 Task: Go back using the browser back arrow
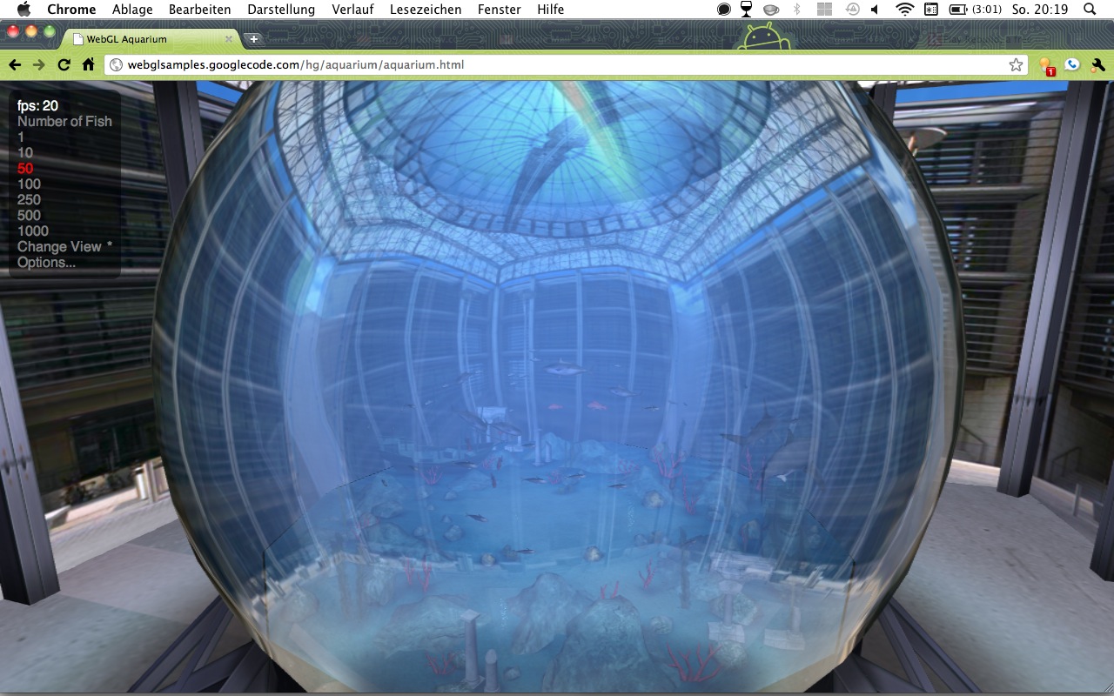coord(15,65)
